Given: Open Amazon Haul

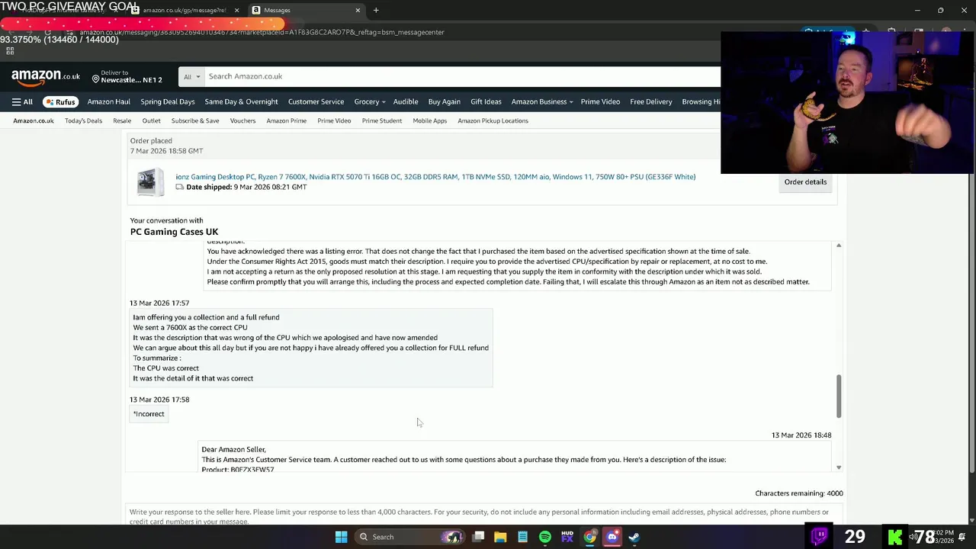Looking at the screenshot, I should 108,101.
